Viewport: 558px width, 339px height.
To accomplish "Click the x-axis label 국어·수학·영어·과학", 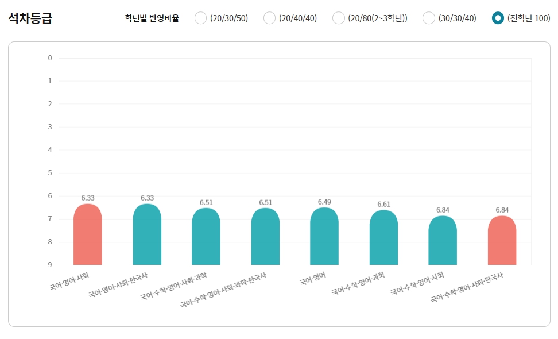I will [x=358, y=283].
